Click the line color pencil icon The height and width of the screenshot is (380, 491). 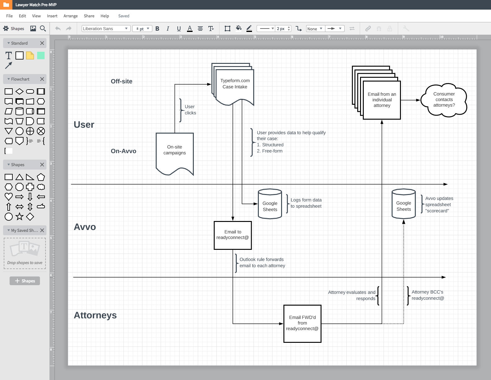click(x=249, y=29)
